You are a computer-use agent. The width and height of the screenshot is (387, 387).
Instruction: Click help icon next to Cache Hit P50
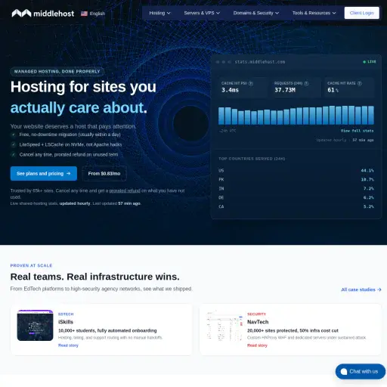pyautogui.click(x=251, y=83)
